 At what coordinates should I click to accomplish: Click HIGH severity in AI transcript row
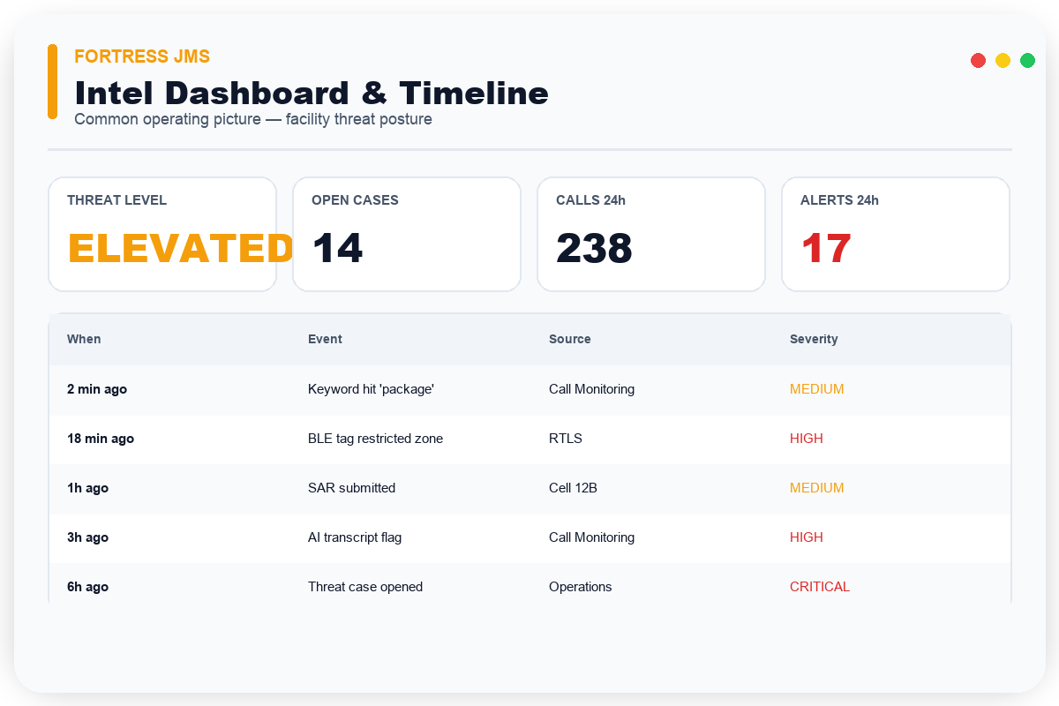(807, 537)
